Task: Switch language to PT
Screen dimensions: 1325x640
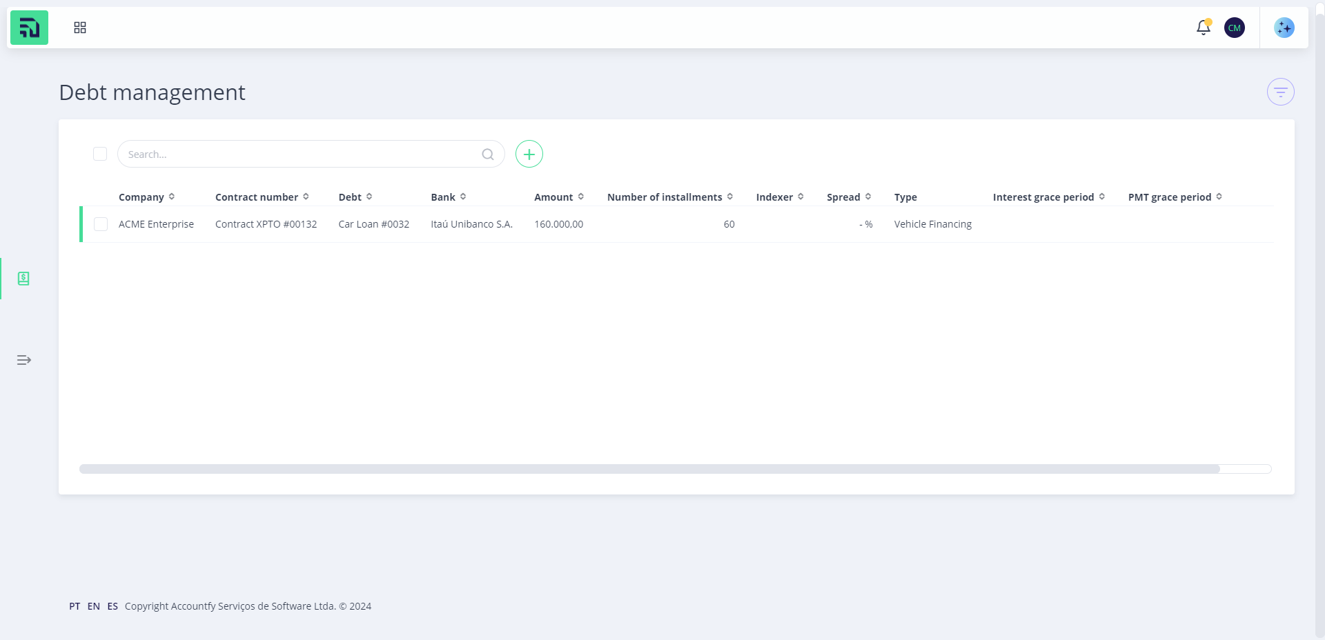Action: point(75,606)
